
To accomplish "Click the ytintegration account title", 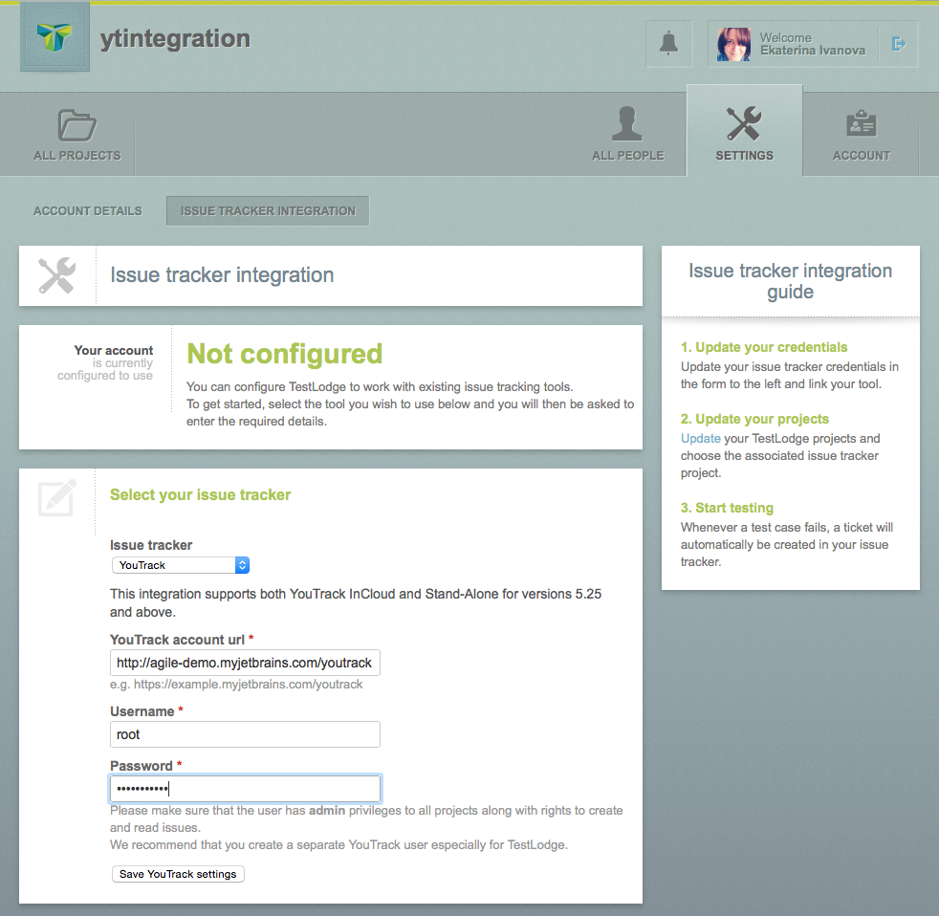I will pos(175,39).
